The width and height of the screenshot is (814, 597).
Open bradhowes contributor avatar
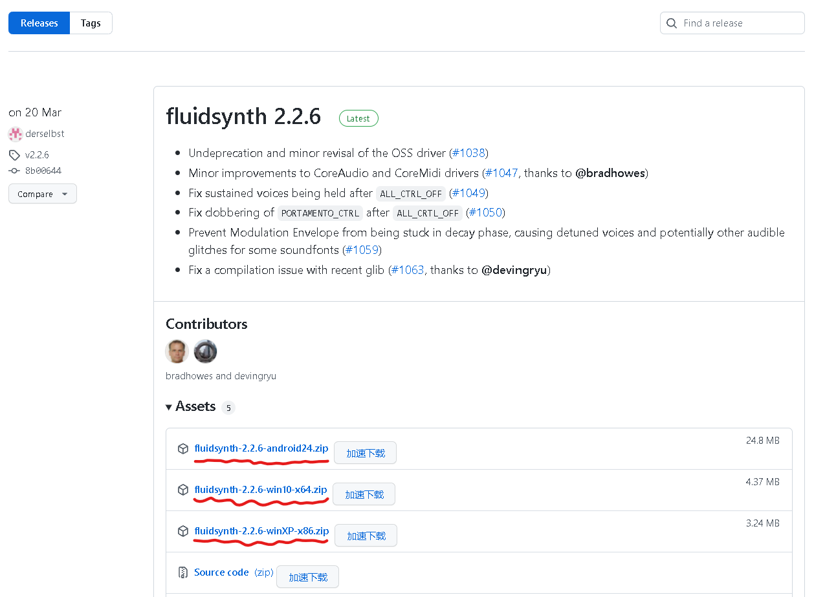click(x=177, y=351)
